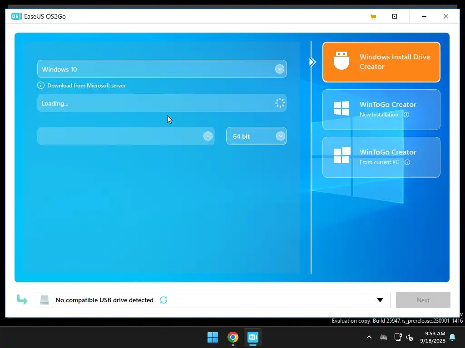
Task: Click the Loading field spinner icon
Action: click(x=280, y=103)
